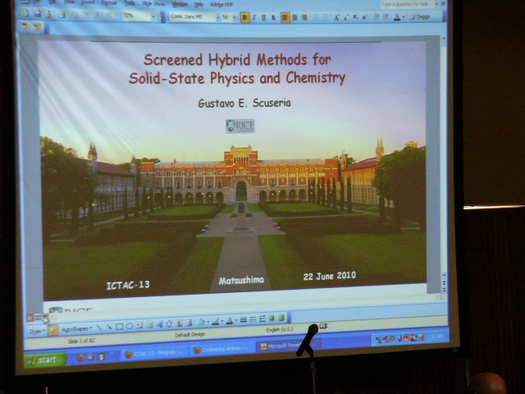Click the Decrease Indent icon
525x394 pixels.
point(377,16)
